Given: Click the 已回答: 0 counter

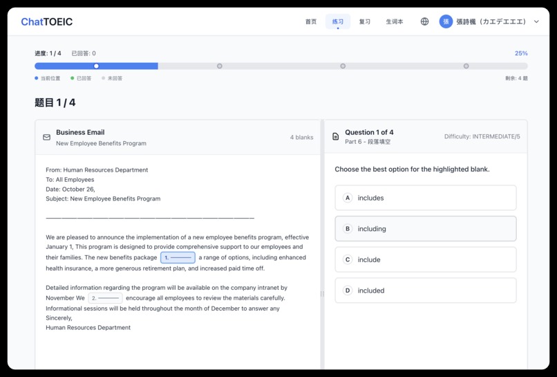Looking at the screenshot, I should [84, 53].
